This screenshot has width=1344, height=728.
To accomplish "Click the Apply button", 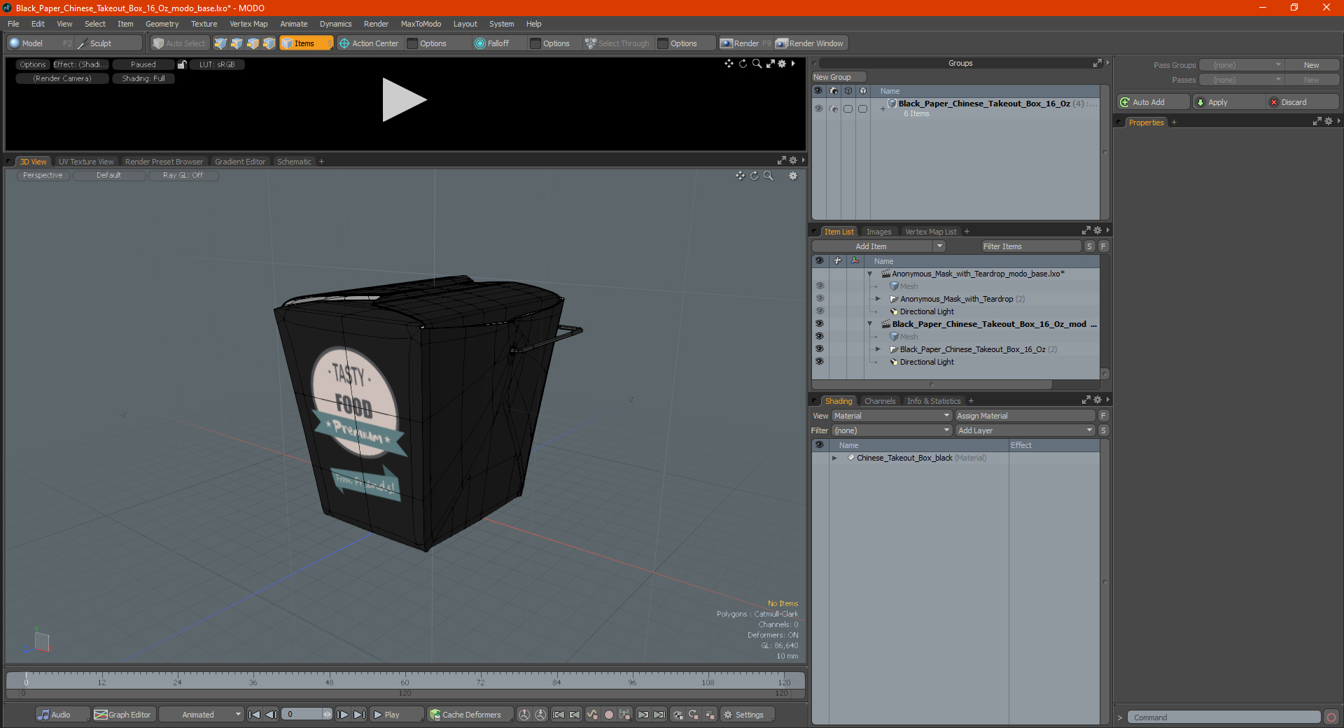I will pyautogui.click(x=1228, y=102).
